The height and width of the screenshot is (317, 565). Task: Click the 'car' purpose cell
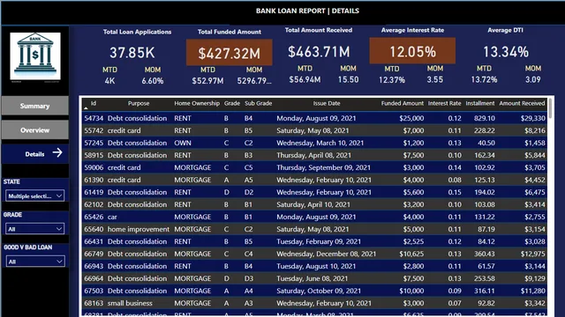coord(112,217)
